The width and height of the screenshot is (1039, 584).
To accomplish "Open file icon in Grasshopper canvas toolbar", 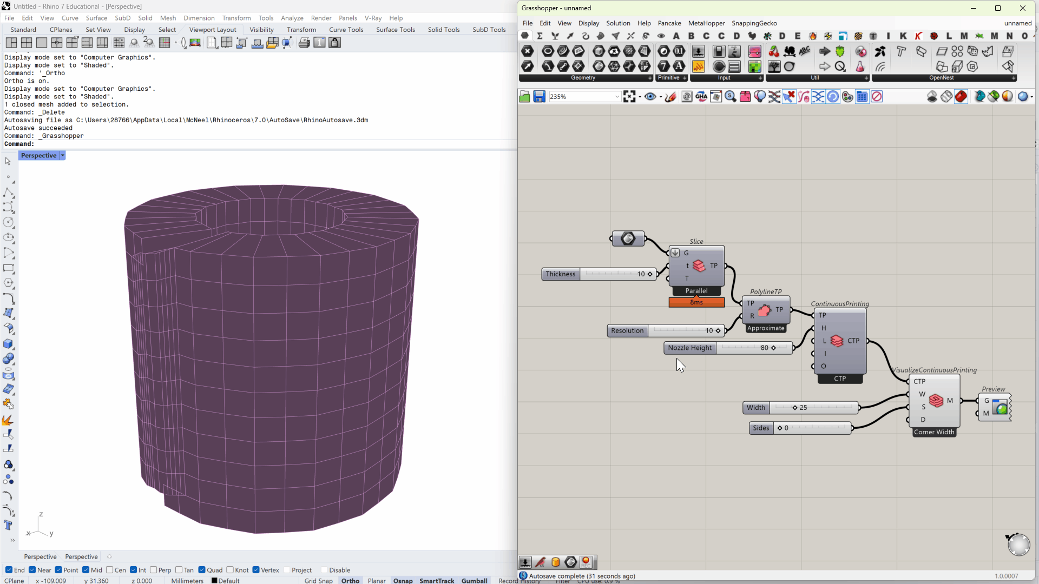I will 524,97.
